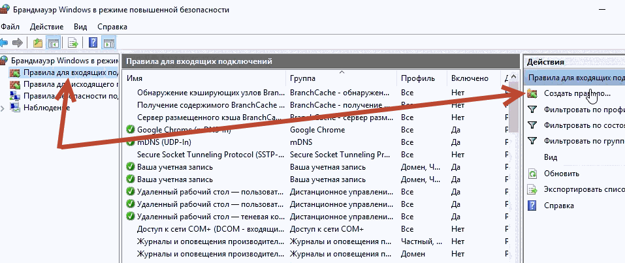Open the Вид action in the Actions pane
Screen dimensions: 625x263
551,157
